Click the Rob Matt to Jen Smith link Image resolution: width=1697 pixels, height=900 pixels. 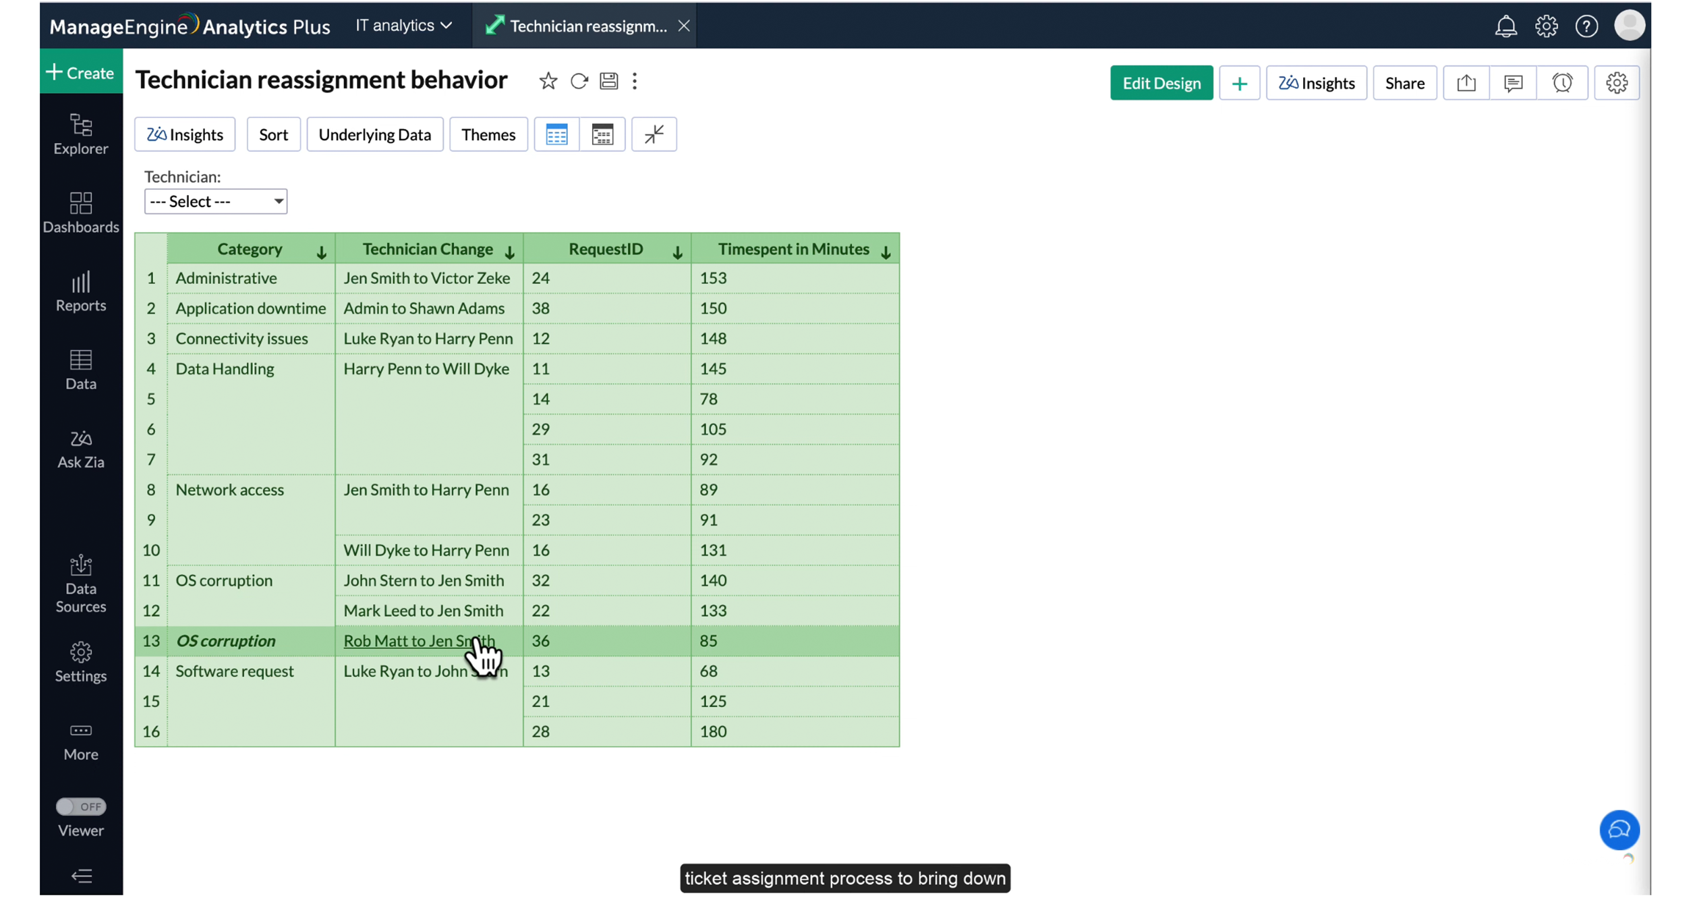pyautogui.click(x=411, y=641)
